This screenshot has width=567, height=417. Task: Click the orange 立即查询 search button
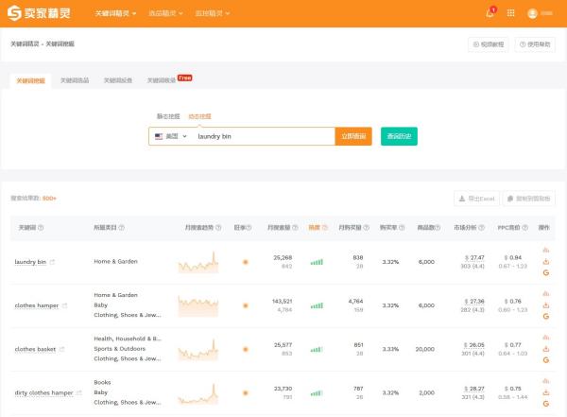[353, 136]
